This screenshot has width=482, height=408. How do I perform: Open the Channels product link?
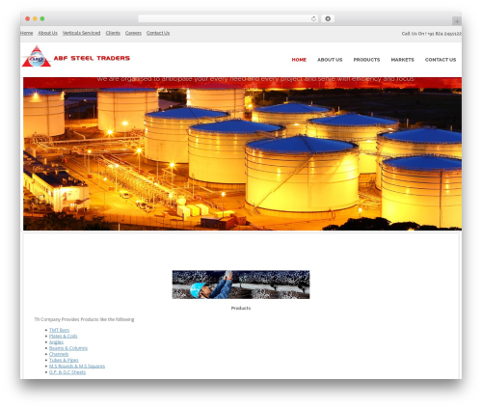click(x=59, y=354)
